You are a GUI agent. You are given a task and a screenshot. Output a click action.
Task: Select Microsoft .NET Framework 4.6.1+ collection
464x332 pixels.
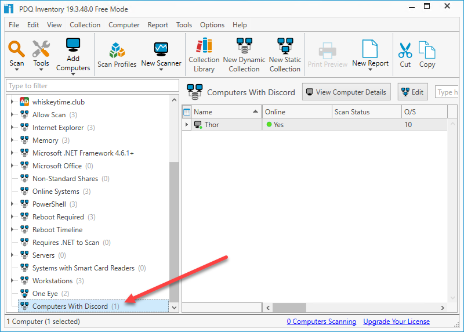pos(83,153)
